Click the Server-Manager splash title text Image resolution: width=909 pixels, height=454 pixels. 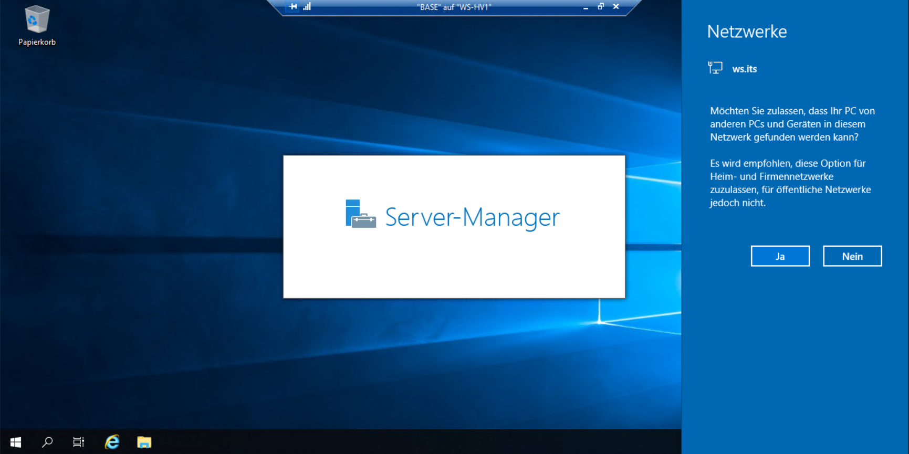click(x=473, y=217)
